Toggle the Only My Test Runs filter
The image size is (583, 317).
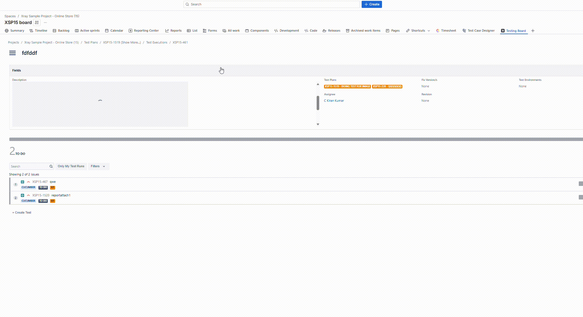pyautogui.click(x=71, y=166)
